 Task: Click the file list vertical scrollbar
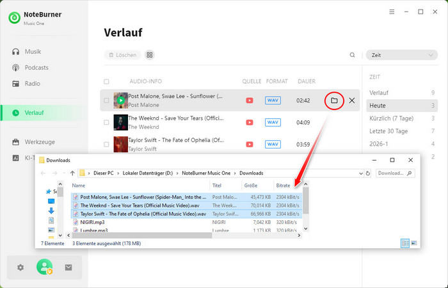(306, 201)
